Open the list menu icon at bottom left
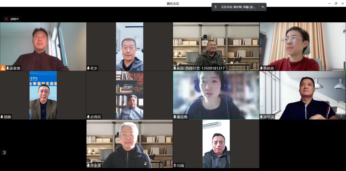Screen dimensions: 346x171 click(4, 152)
